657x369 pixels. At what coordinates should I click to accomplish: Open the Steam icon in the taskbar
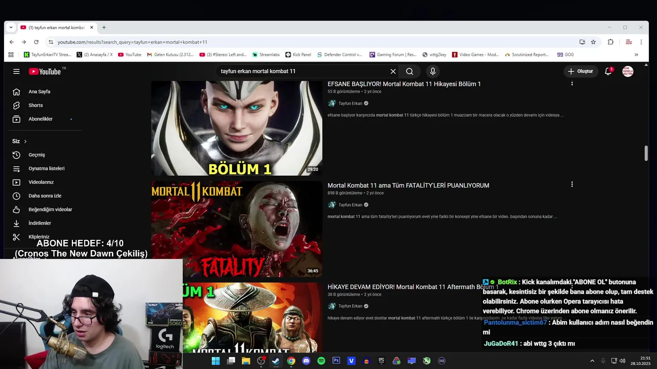click(x=276, y=361)
